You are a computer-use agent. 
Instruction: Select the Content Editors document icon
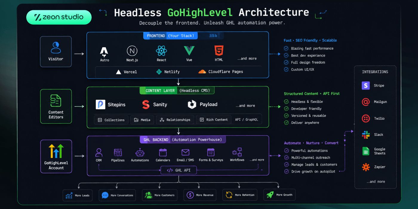click(56, 101)
